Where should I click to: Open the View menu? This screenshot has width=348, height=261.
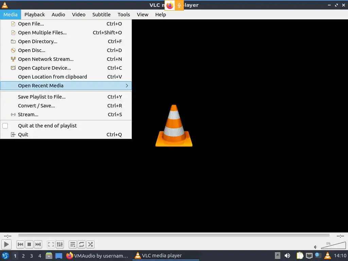[x=142, y=14]
